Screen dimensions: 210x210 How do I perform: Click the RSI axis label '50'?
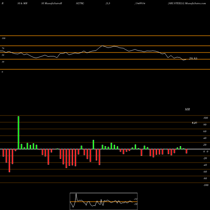(x=3, y=55)
